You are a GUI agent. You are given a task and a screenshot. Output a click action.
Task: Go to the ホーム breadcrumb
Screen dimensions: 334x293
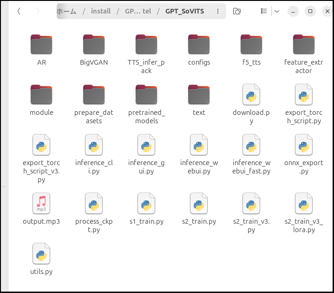coord(66,11)
